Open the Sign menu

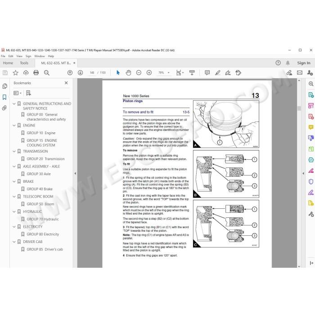pyautogui.click(x=28, y=56)
